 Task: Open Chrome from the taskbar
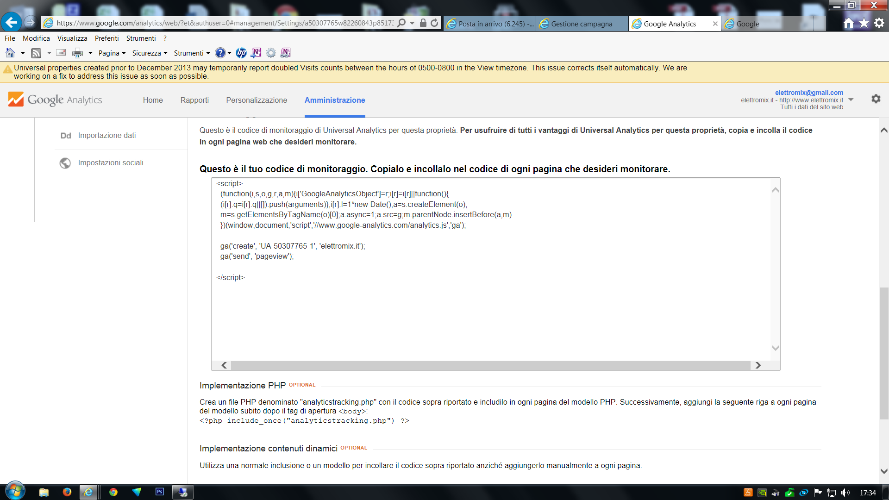pos(113,492)
